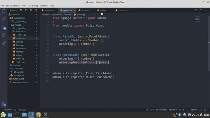Click museo in the breadcrumb path

tap(68, 15)
